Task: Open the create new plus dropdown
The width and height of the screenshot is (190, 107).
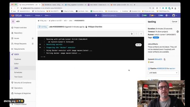Action: [97, 15]
